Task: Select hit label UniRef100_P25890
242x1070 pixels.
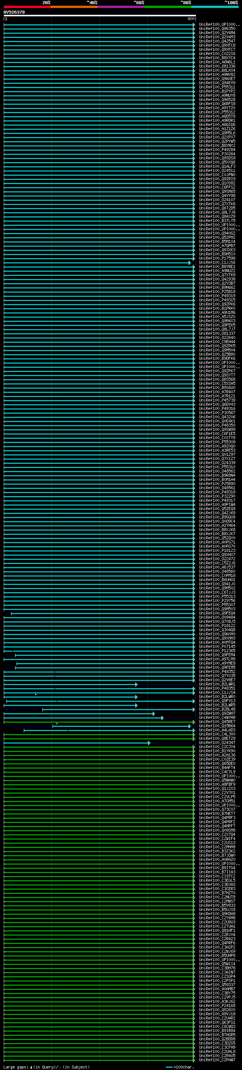Action: [x=217, y=484]
